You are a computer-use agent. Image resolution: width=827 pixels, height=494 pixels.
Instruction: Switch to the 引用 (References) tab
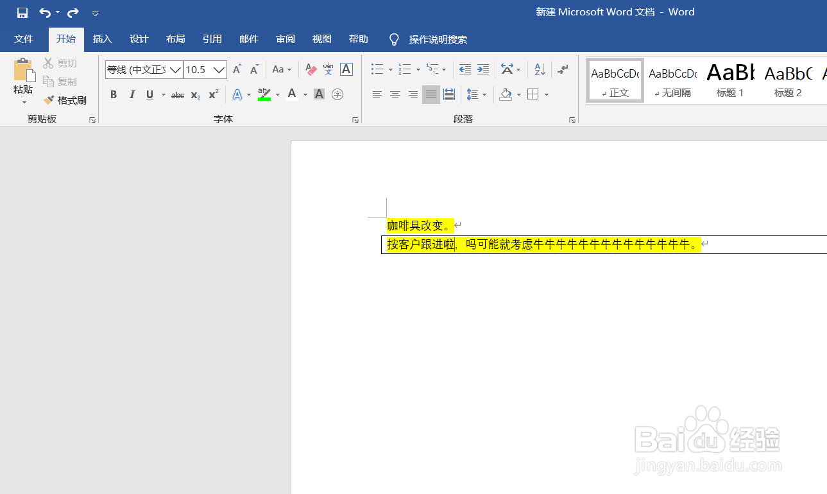click(x=212, y=39)
